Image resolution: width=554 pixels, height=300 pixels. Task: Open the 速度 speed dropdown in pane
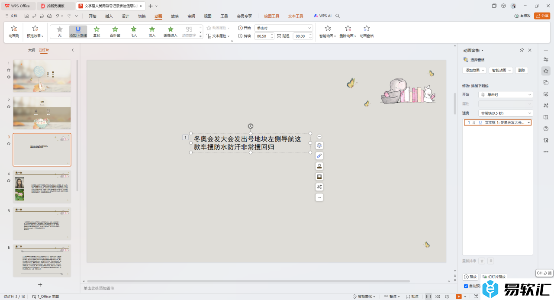coord(506,113)
